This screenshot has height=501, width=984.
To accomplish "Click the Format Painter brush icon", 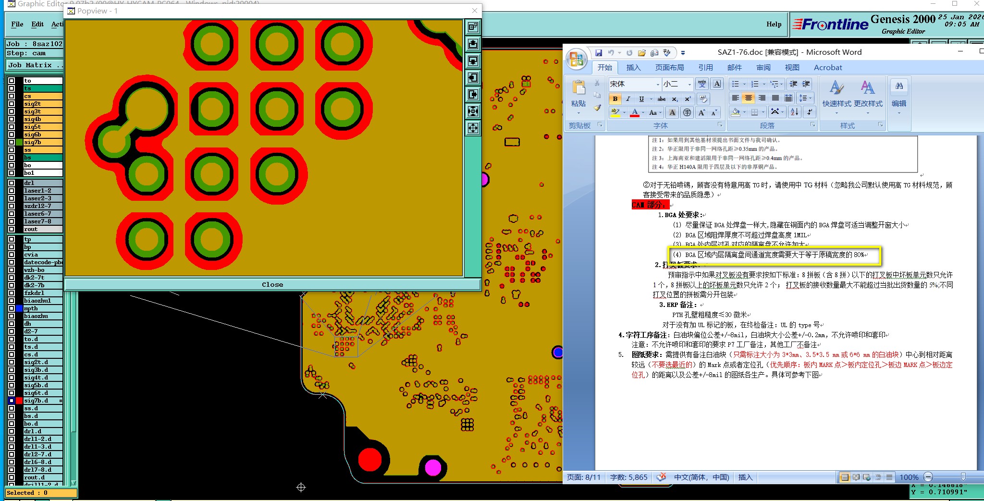I will (597, 108).
